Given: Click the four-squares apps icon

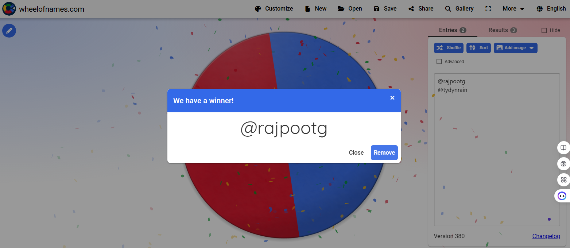Looking at the screenshot, I should click(563, 180).
